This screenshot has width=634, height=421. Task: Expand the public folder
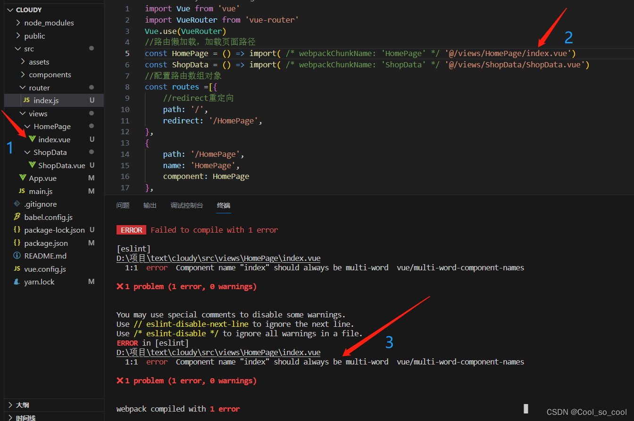coord(18,36)
